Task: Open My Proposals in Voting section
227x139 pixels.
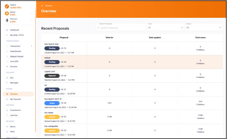Action: (x=15, y=99)
